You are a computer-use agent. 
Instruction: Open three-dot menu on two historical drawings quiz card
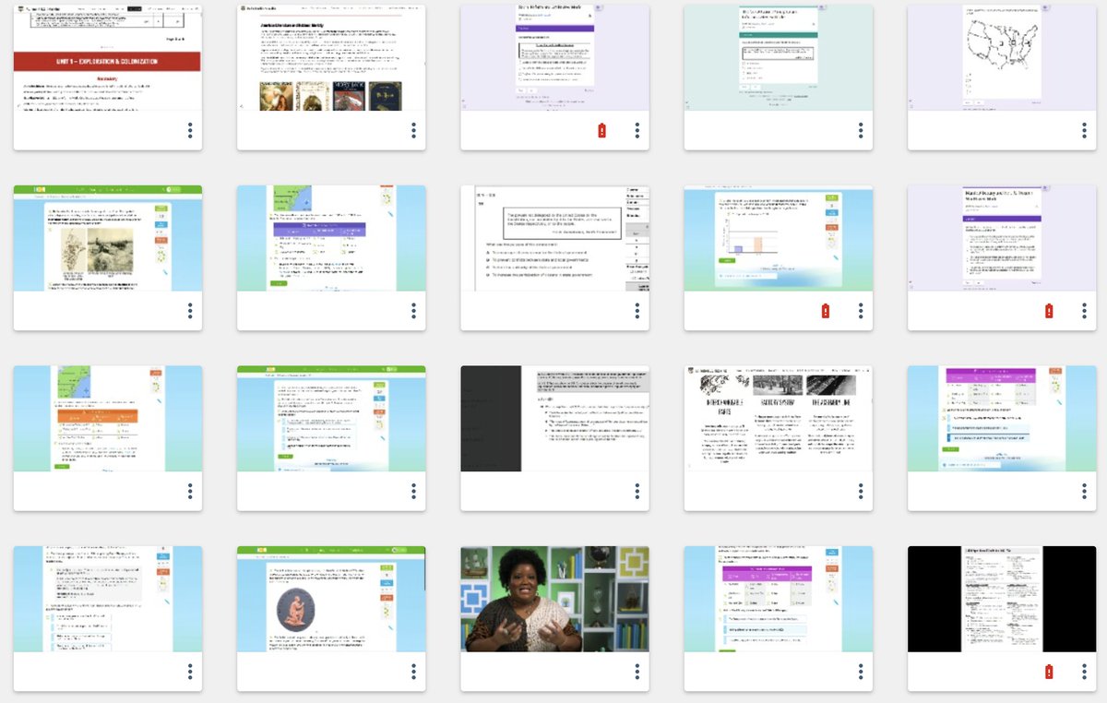(190, 311)
